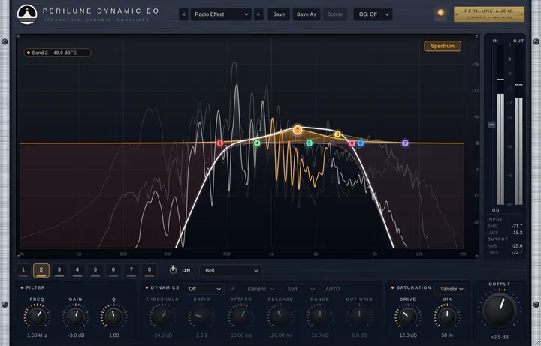Switch to band 3 tab
Viewport: 541px width, 346px height.
(x=59, y=270)
